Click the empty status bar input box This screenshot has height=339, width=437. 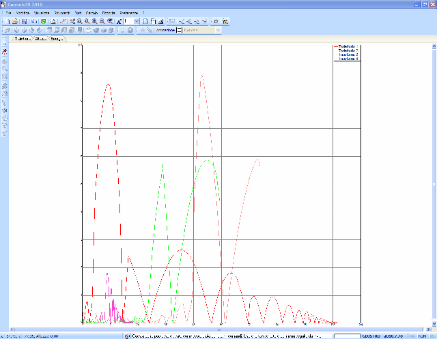(x=347, y=336)
